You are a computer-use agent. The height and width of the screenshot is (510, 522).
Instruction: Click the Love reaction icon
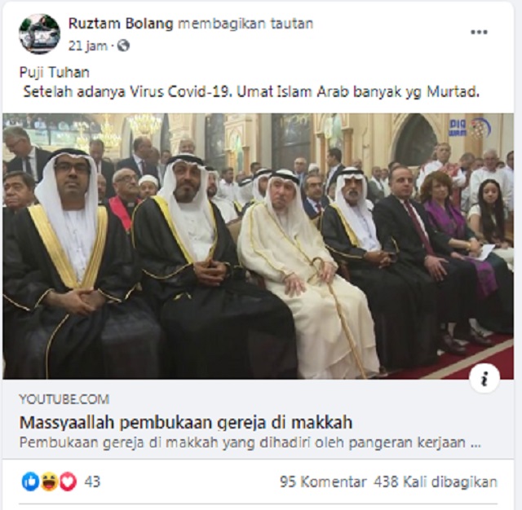[68, 481]
